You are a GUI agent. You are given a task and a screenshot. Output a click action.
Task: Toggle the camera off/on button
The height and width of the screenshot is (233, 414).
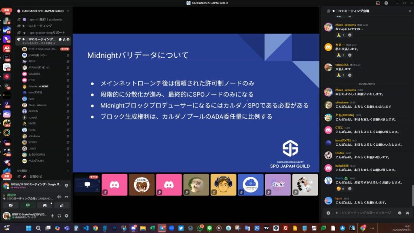(11, 205)
